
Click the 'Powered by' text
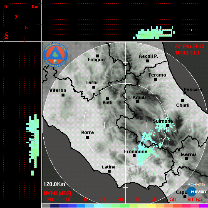(197, 184)
